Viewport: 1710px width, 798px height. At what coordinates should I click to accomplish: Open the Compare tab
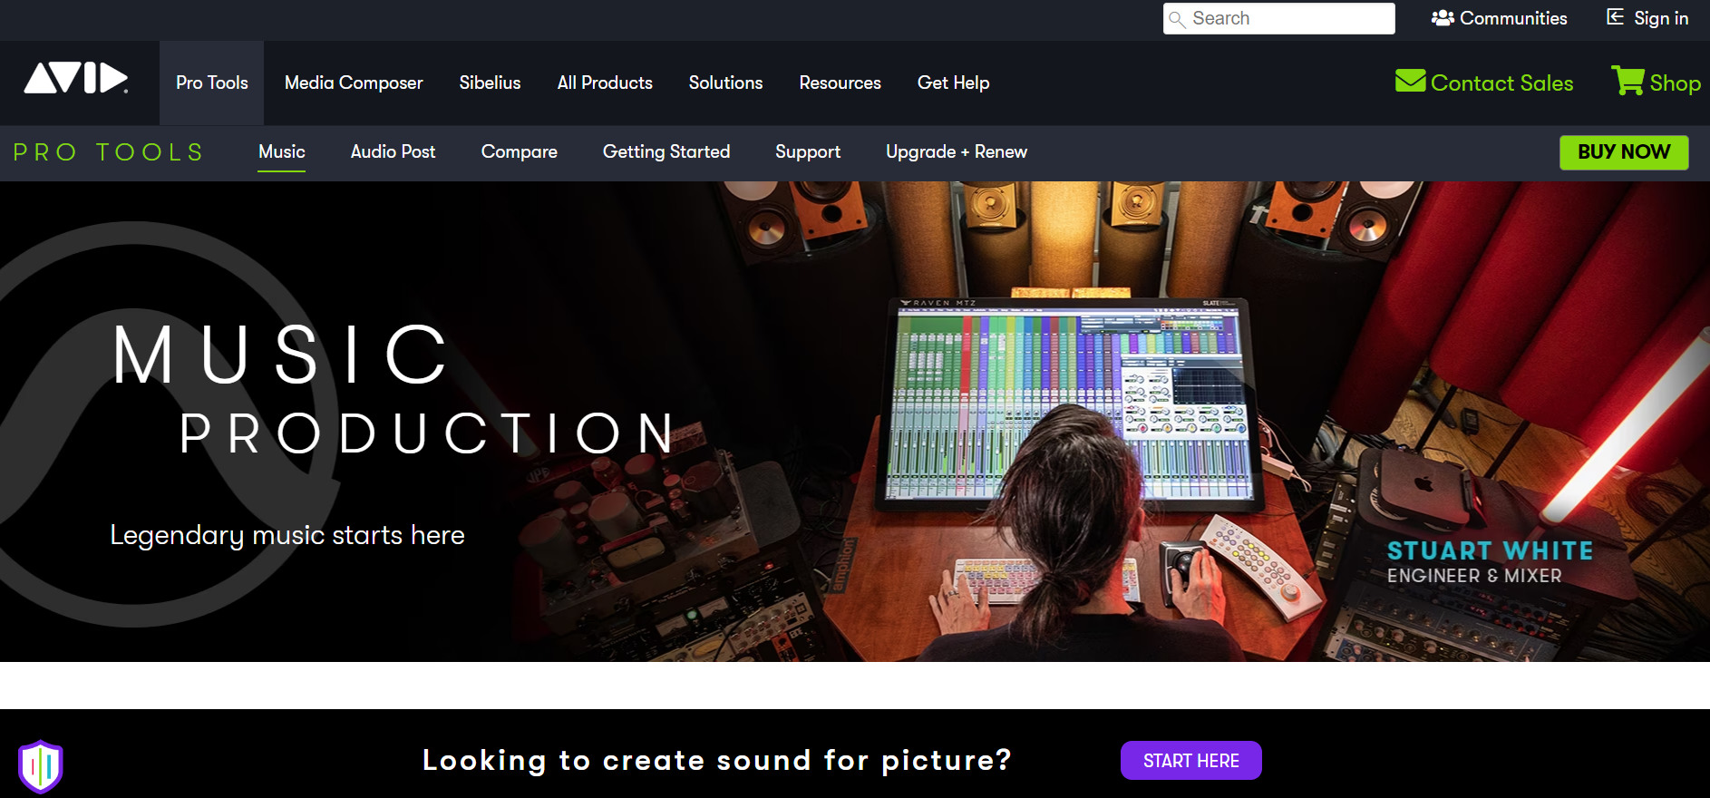(x=519, y=151)
